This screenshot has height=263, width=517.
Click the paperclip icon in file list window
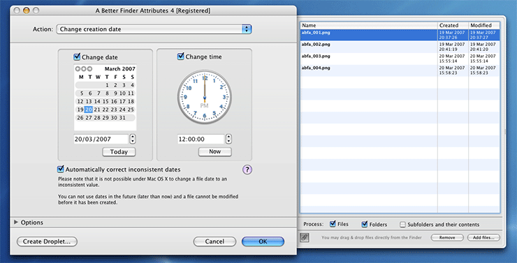pos(305,237)
